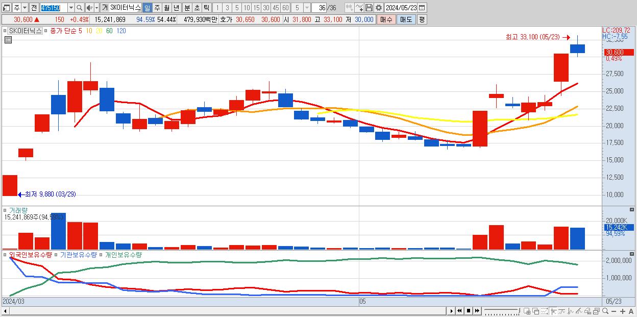Viewport: 637px width, 317px height.
Task: Click the split-window grid icon in the bottom toolbar
Action: click(x=527, y=311)
